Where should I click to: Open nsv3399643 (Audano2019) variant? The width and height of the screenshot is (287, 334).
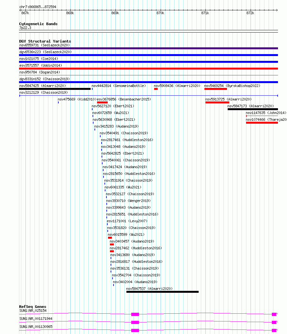point(128,208)
